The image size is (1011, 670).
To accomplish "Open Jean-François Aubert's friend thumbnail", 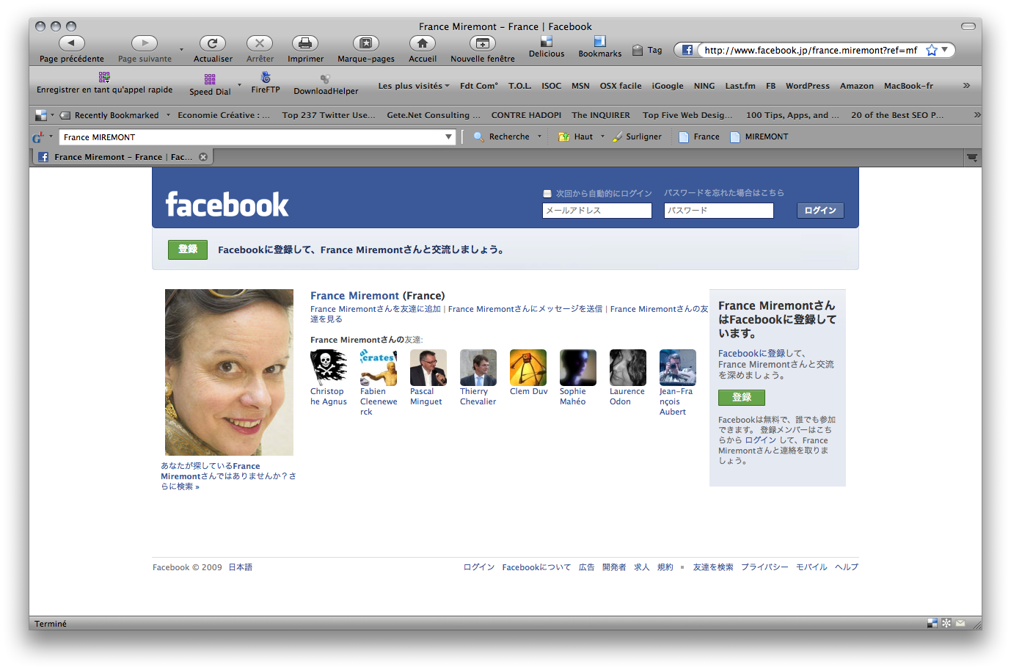I will [678, 368].
